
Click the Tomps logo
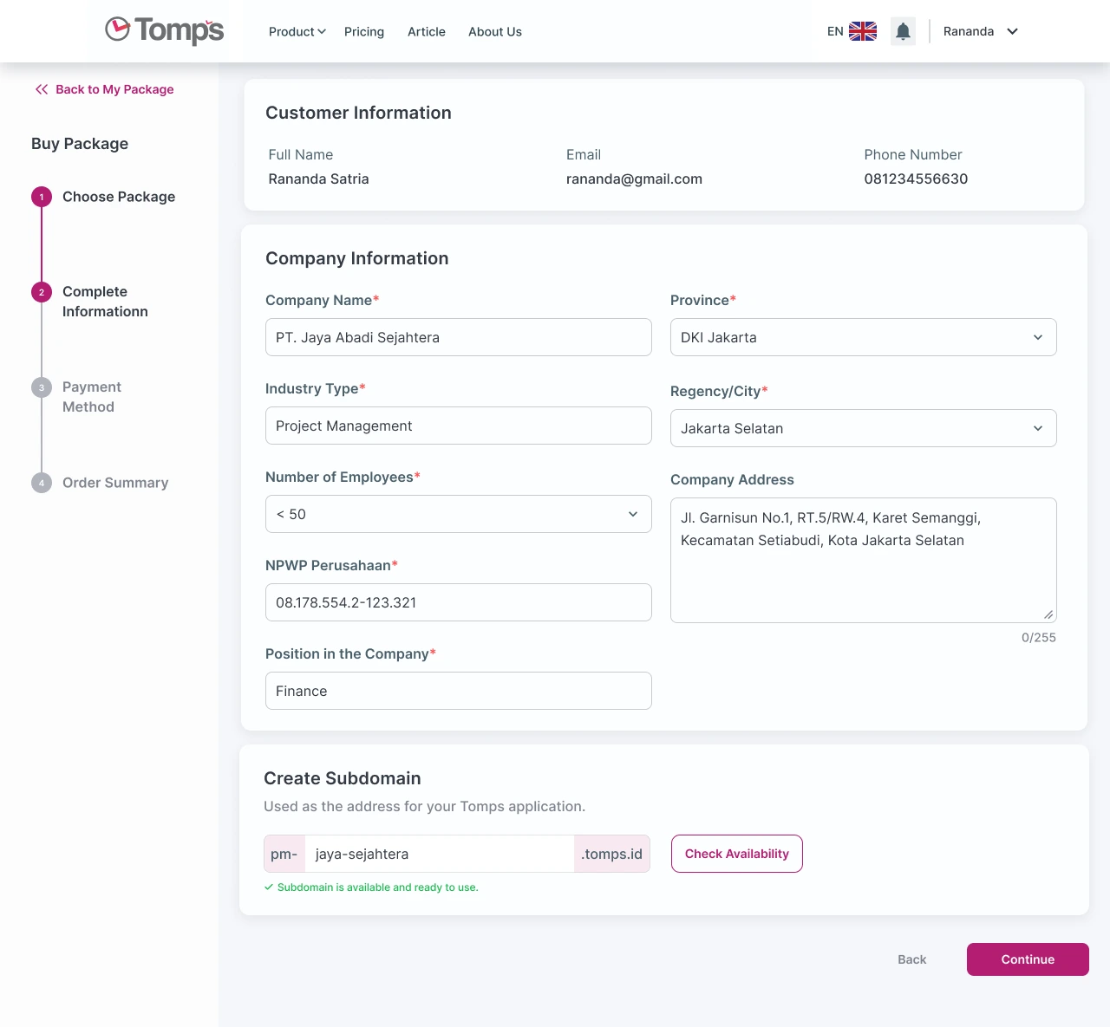click(x=164, y=30)
